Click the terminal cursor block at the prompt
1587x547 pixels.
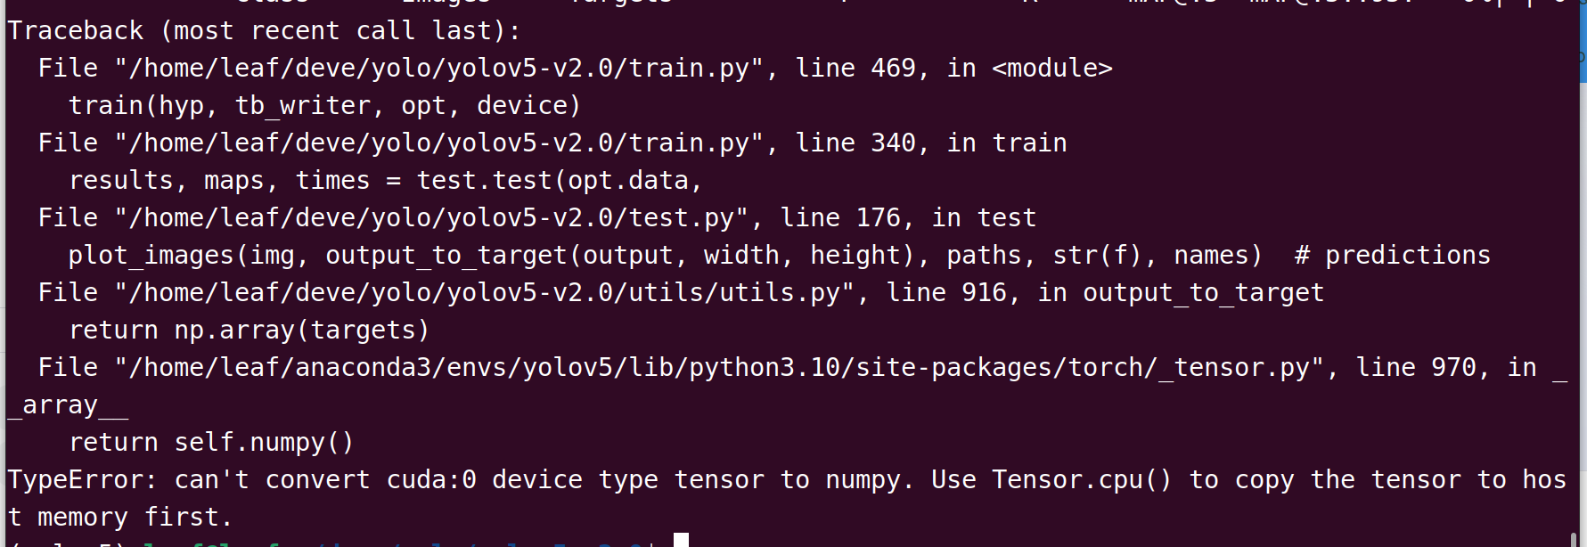click(681, 540)
